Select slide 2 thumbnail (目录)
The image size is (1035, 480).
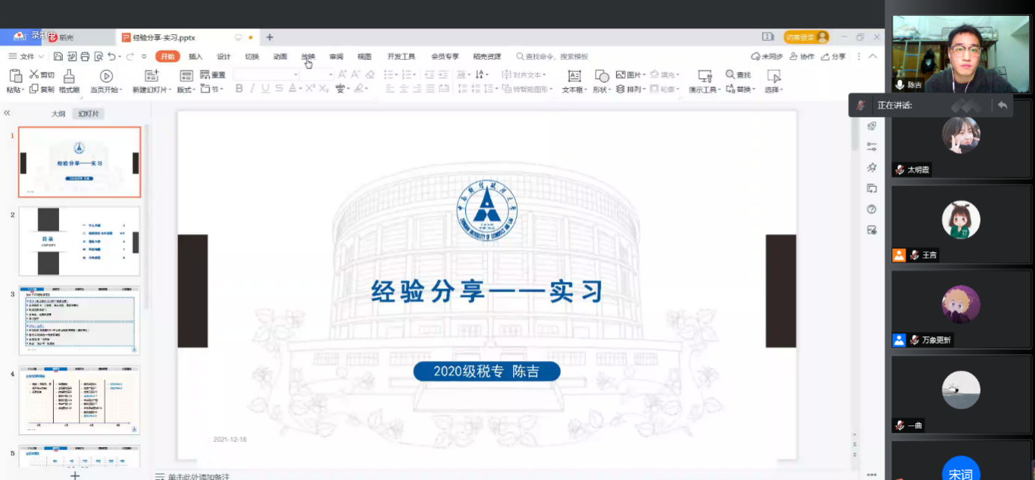tap(79, 241)
